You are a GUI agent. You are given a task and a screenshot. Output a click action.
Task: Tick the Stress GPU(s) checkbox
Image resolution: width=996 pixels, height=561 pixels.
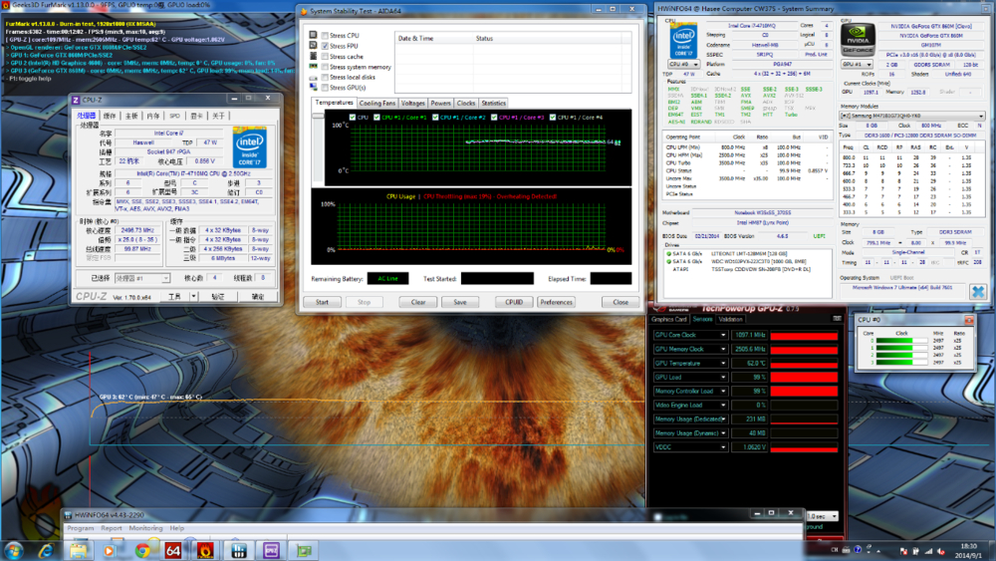pos(325,87)
